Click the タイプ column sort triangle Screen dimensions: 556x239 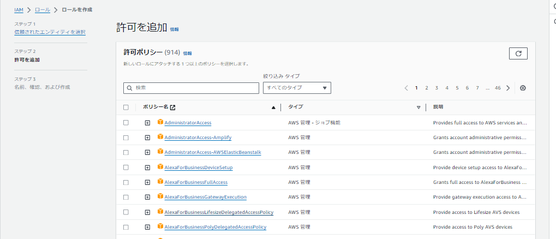[x=419, y=107]
